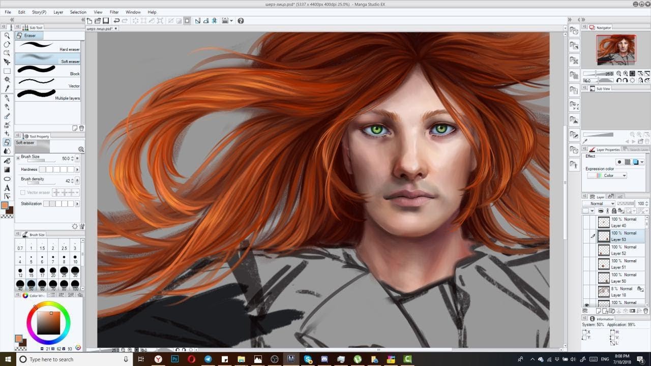The height and width of the screenshot is (366, 651).
Task: Select the Multiple layers eraser sub tool
Action: [x=48, y=95]
